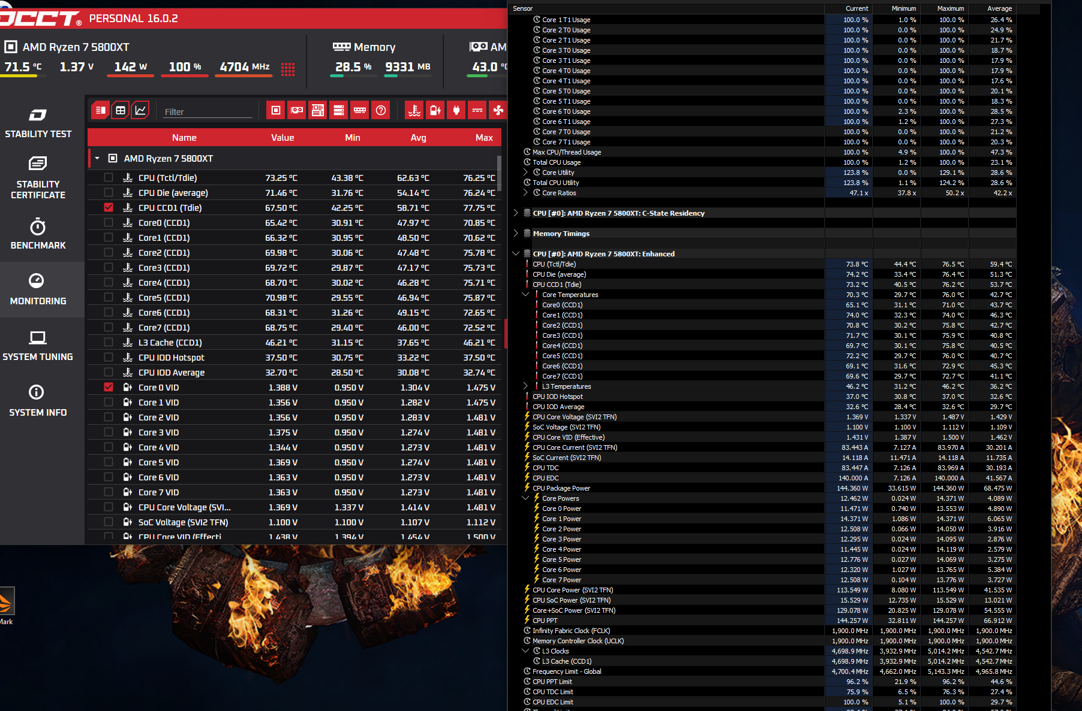Toggle the fan sensor type filter icon
Image resolution: width=1082 pixels, height=711 pixels.
[x=498, y=110]
